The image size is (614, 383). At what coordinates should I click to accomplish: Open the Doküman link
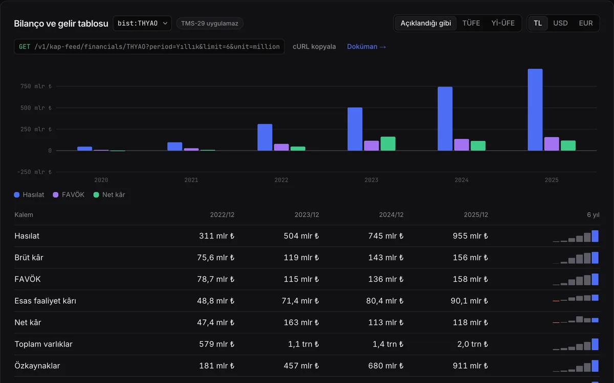tap(367, 46)
